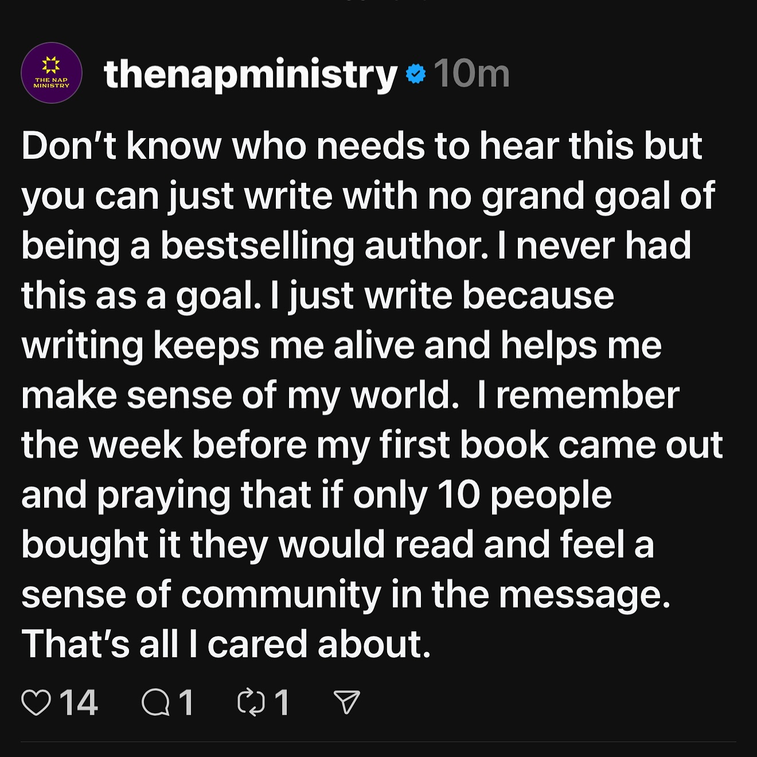View the repost count beside repost arrows
The image size is (757, 757).
click(282, 703)
